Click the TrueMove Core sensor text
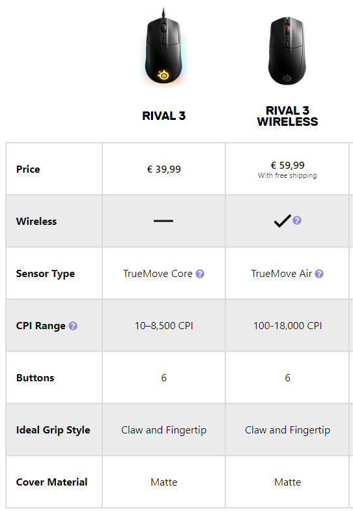This screenshot has width=353, height=511. [158, 274]
